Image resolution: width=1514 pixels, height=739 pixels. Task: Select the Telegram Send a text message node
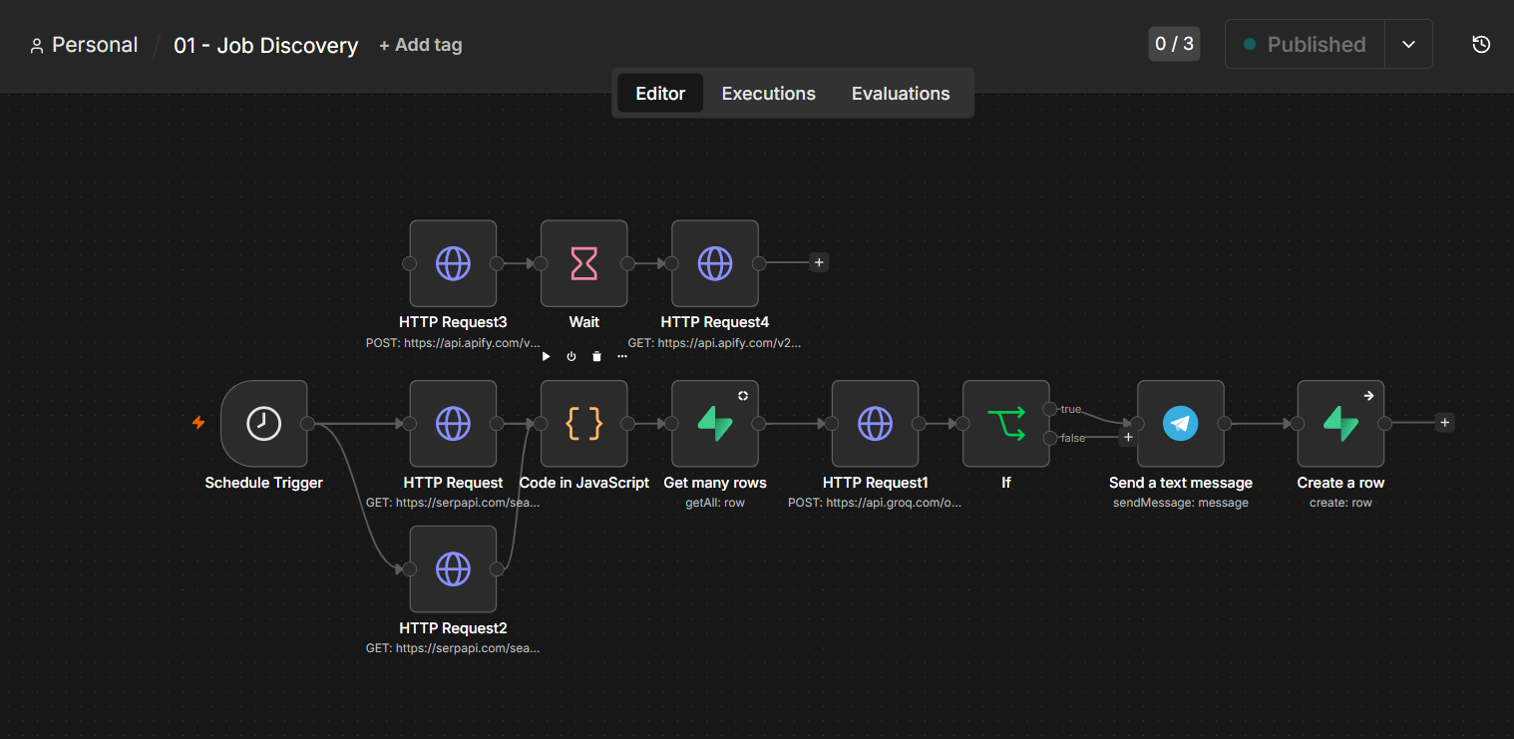[x=1180, y=423]
